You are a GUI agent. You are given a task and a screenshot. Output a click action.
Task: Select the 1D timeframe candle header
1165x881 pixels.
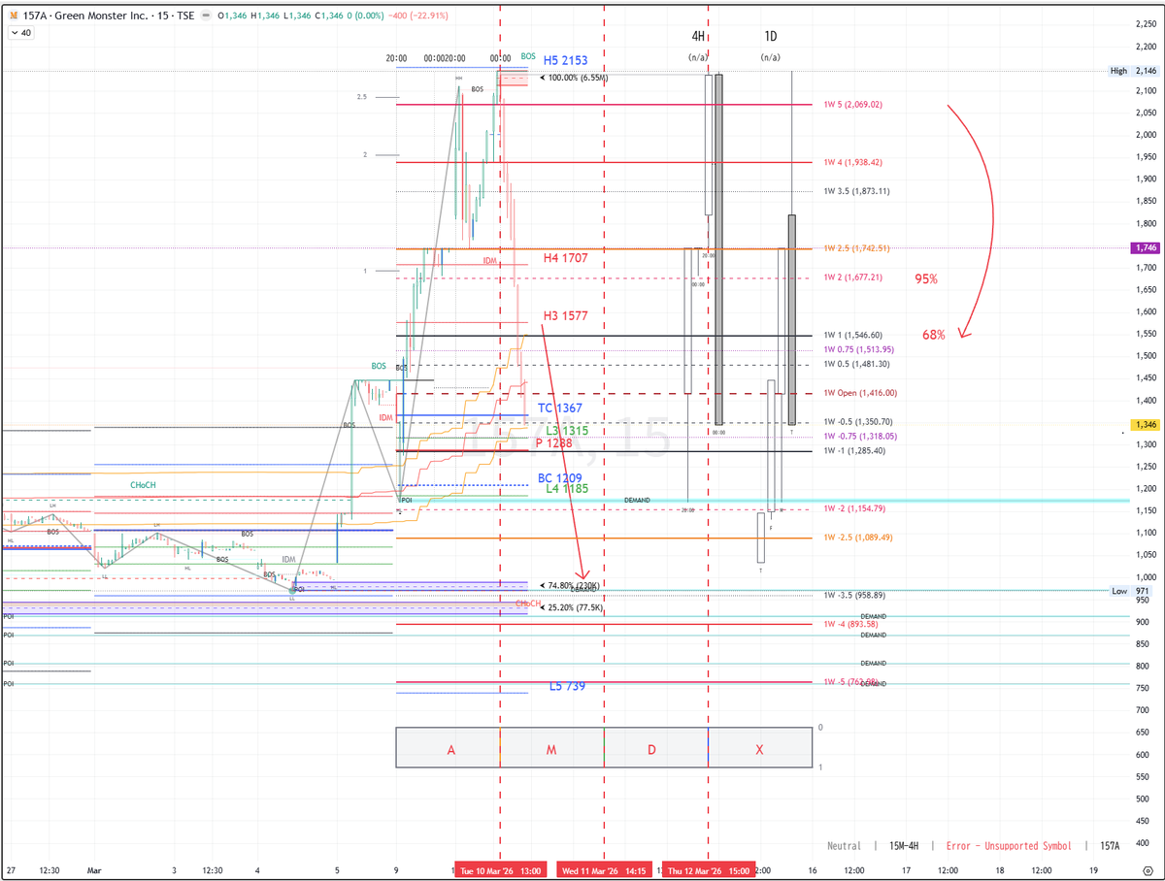[770, 37]
